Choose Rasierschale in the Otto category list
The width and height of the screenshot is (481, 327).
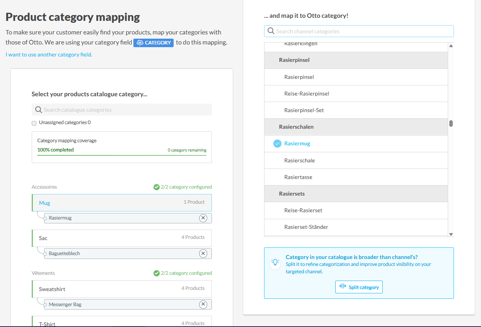pos(300,160)
